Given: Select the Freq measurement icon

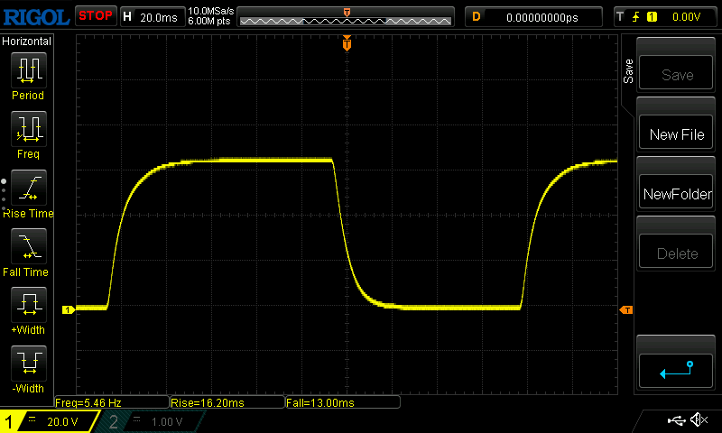Looking at the screenshot, I should [x=29, y=129].
